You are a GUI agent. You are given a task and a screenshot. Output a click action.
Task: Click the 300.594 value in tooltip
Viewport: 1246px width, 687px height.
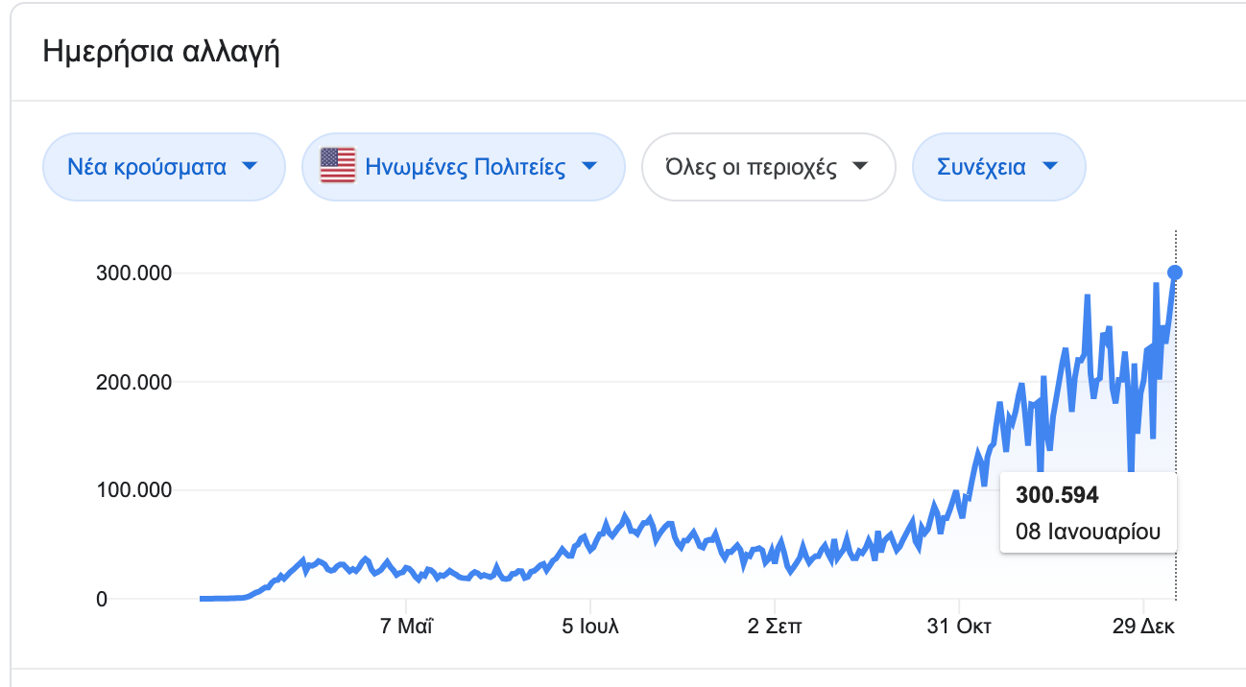[x=1057, y=496]
